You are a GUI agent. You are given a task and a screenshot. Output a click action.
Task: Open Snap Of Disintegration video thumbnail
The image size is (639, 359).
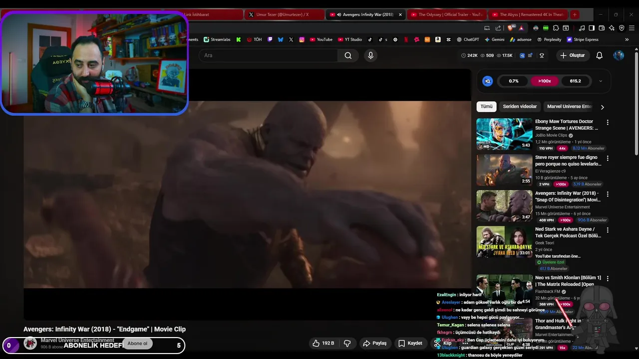[x=504, y=206]
